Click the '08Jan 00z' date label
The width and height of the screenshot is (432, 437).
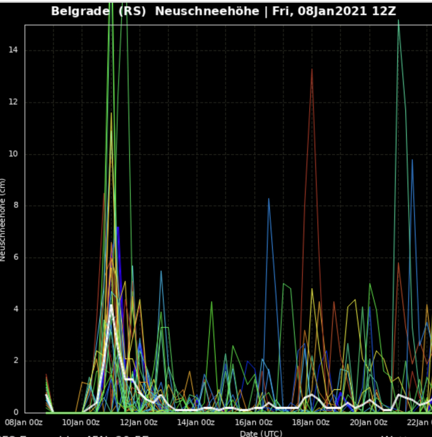[24, 422]
